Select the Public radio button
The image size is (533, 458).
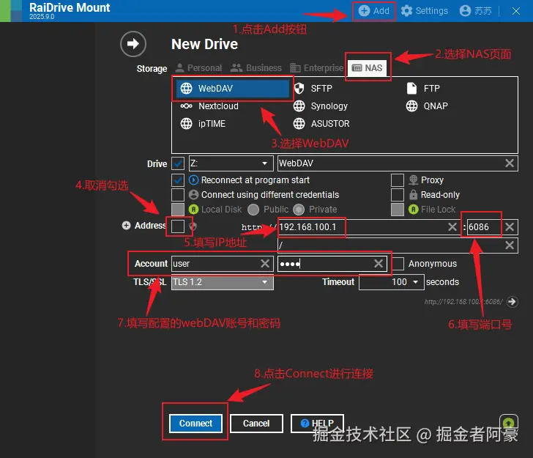tap(253, 210)
